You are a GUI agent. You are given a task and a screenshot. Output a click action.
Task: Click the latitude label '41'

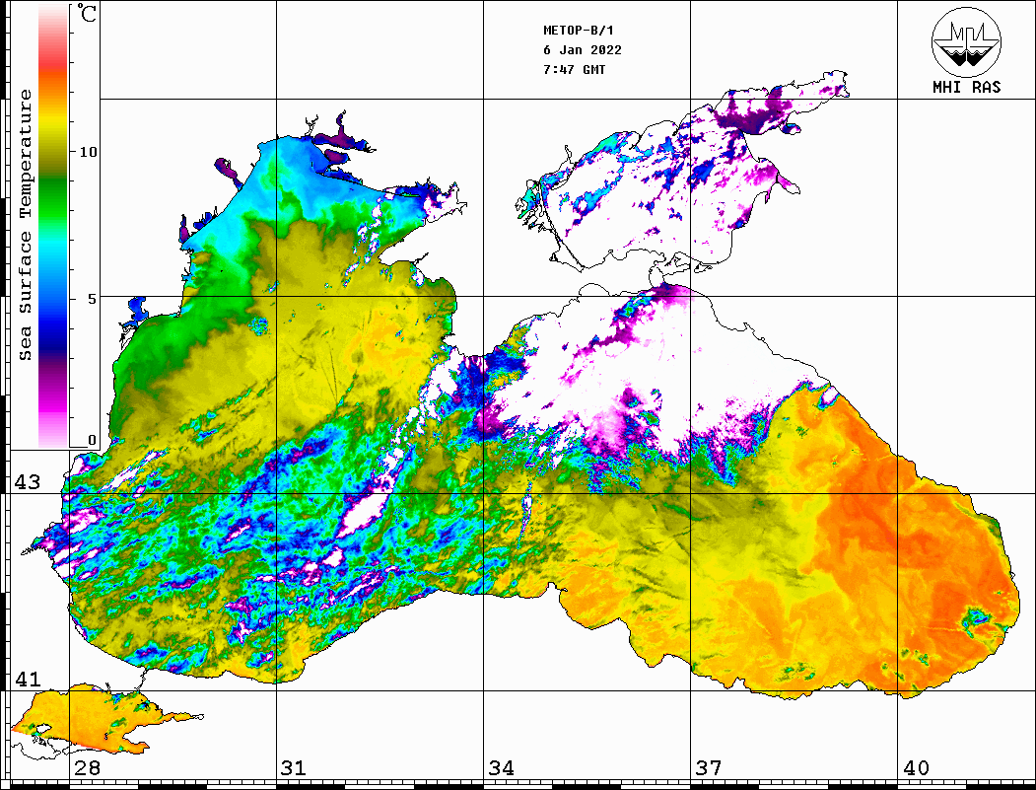tap(28, 679)
